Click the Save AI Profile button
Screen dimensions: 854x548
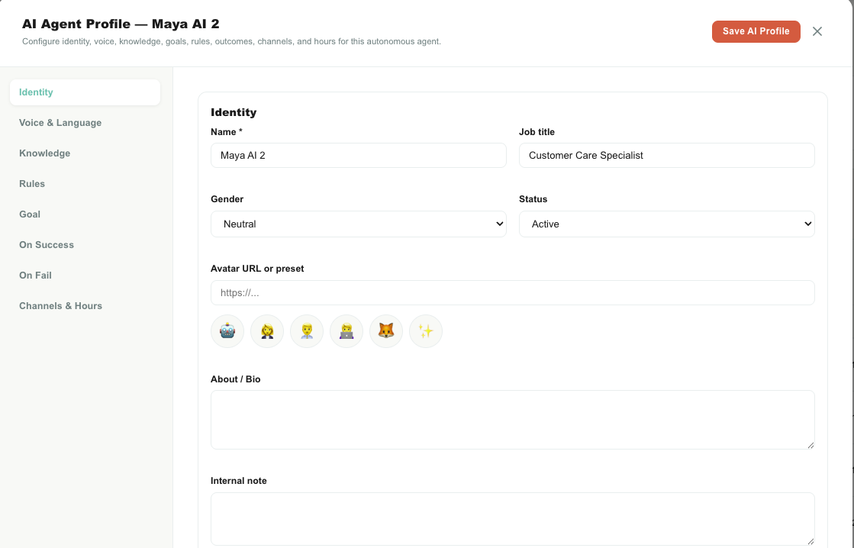[x=756, y=31]
